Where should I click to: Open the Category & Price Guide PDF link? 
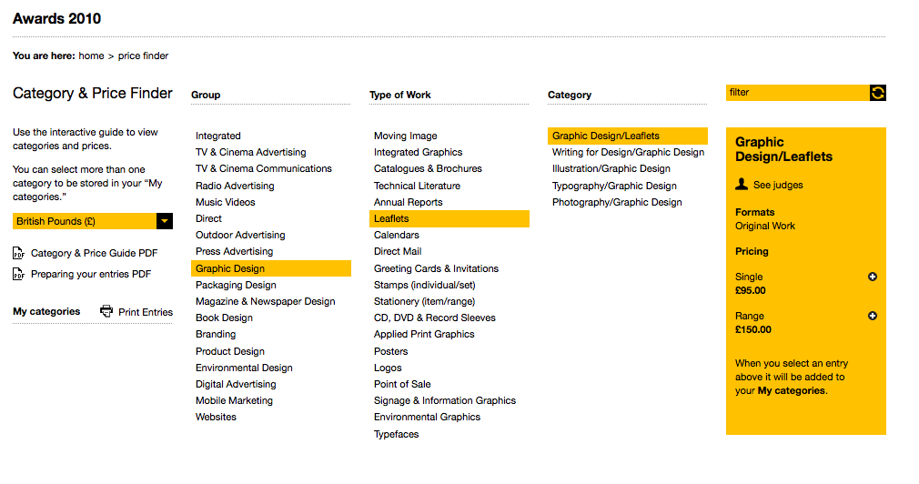pyautogui.click(x=95, y=254)
